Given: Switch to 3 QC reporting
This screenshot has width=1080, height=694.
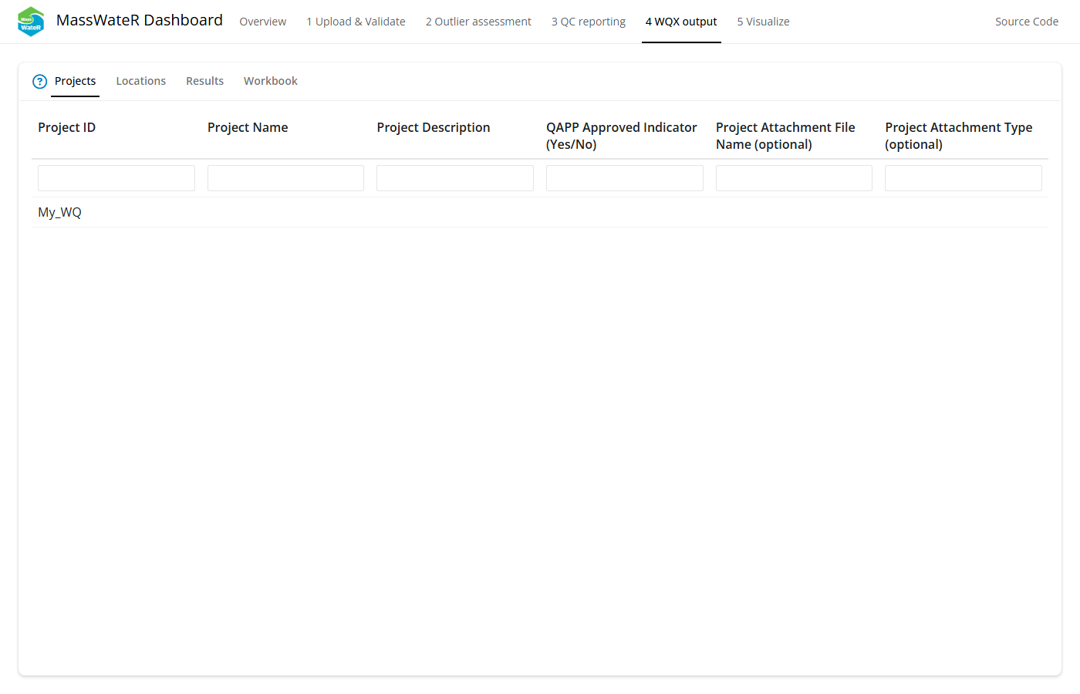Looking at the screenshot, I should (589, 22).
